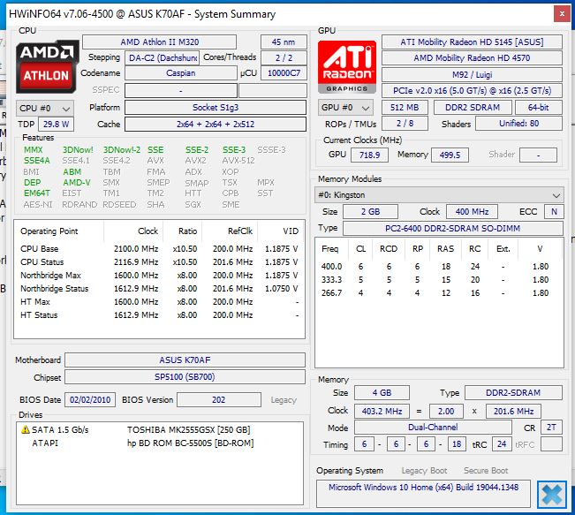This screenshot has width=575, height=515.
Task: Click the 45 nm process field
Action: pyautogui.click(x=284, y=42)
